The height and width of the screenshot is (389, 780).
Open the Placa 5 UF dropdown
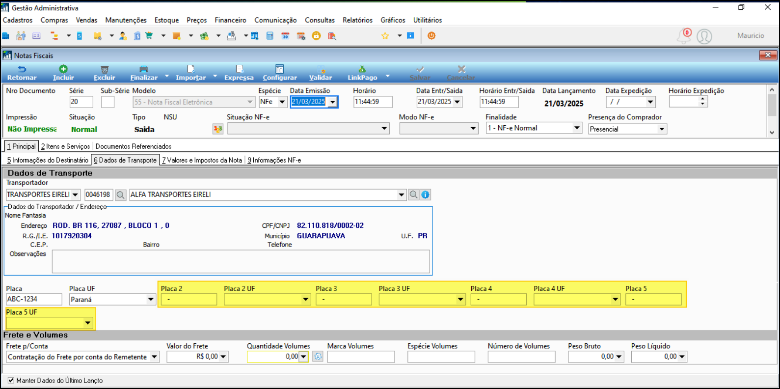(88, 323)
